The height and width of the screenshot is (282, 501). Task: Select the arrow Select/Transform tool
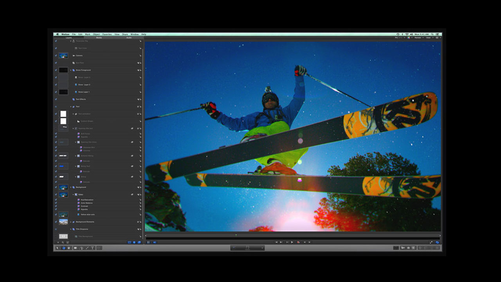pyautogui.click(x=58, y=248)
